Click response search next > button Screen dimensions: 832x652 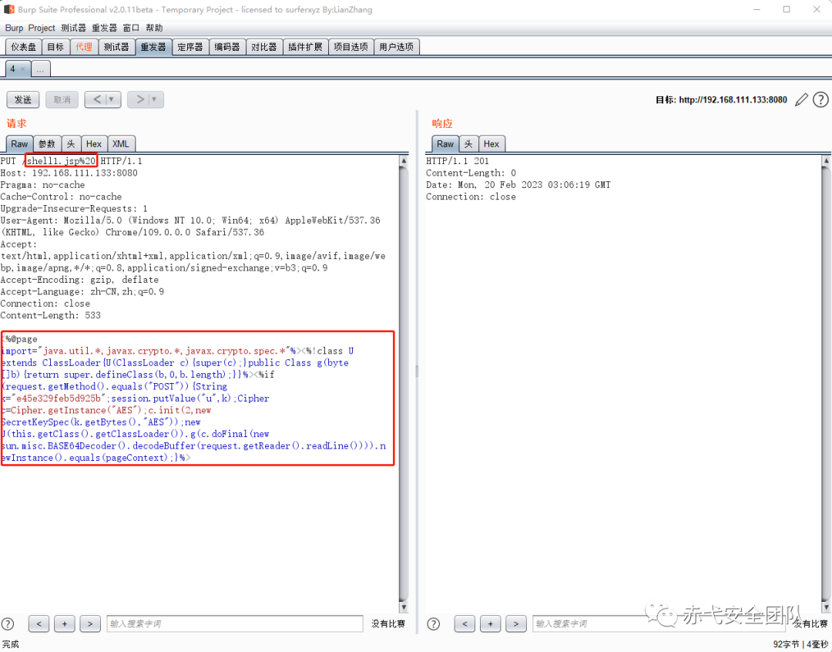pos(515,623)
